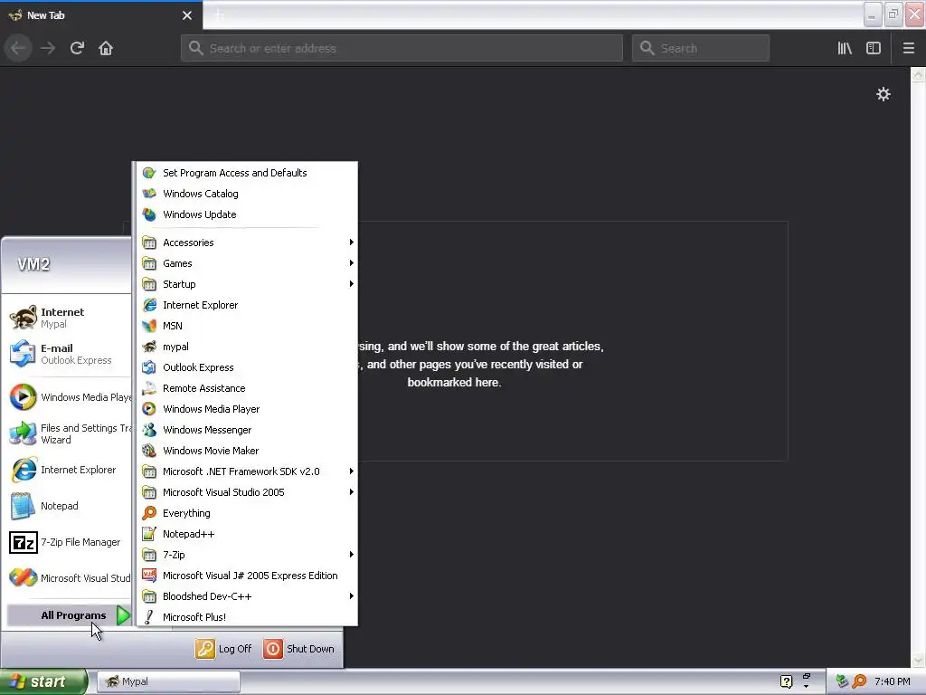Open Windows Update entry
The image size is (926, 695).
point(247,214)
